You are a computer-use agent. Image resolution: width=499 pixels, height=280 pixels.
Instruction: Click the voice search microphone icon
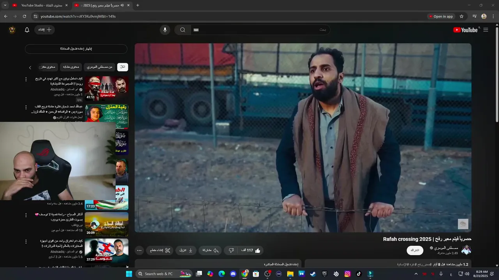165,30
